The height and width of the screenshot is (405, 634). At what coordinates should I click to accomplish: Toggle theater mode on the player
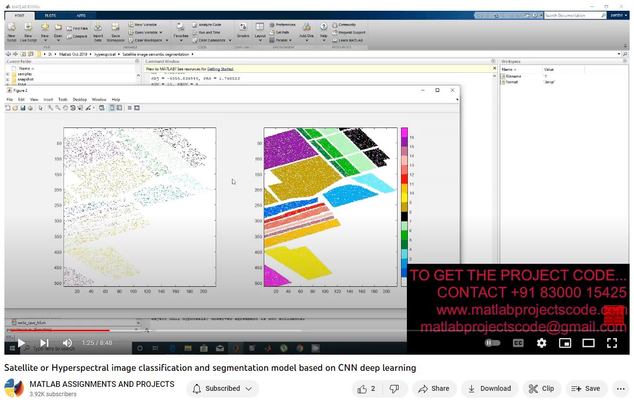coord(588,343)
